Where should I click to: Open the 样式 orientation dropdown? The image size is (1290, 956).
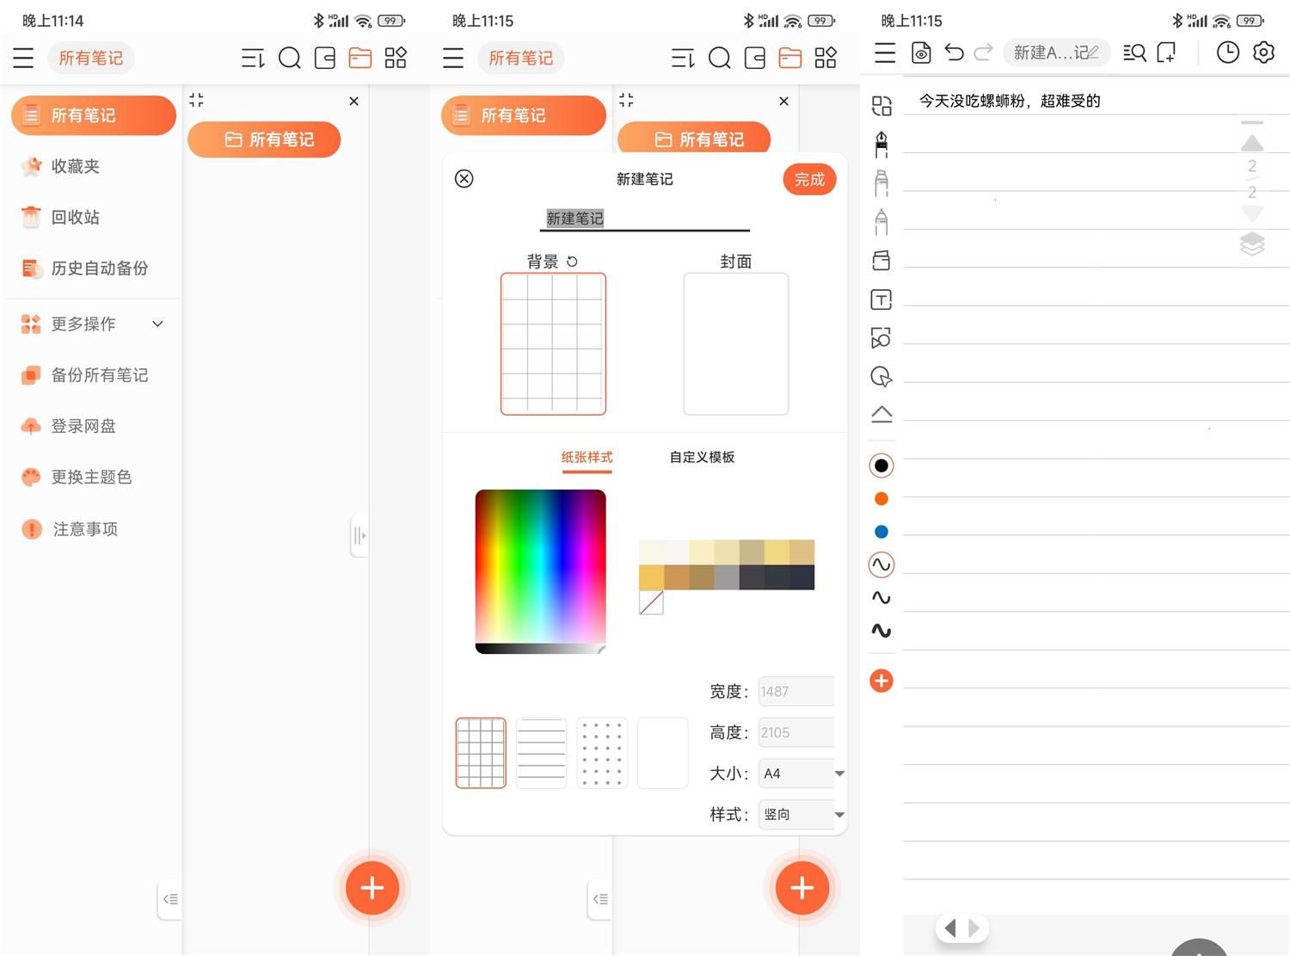click(799, 814)
